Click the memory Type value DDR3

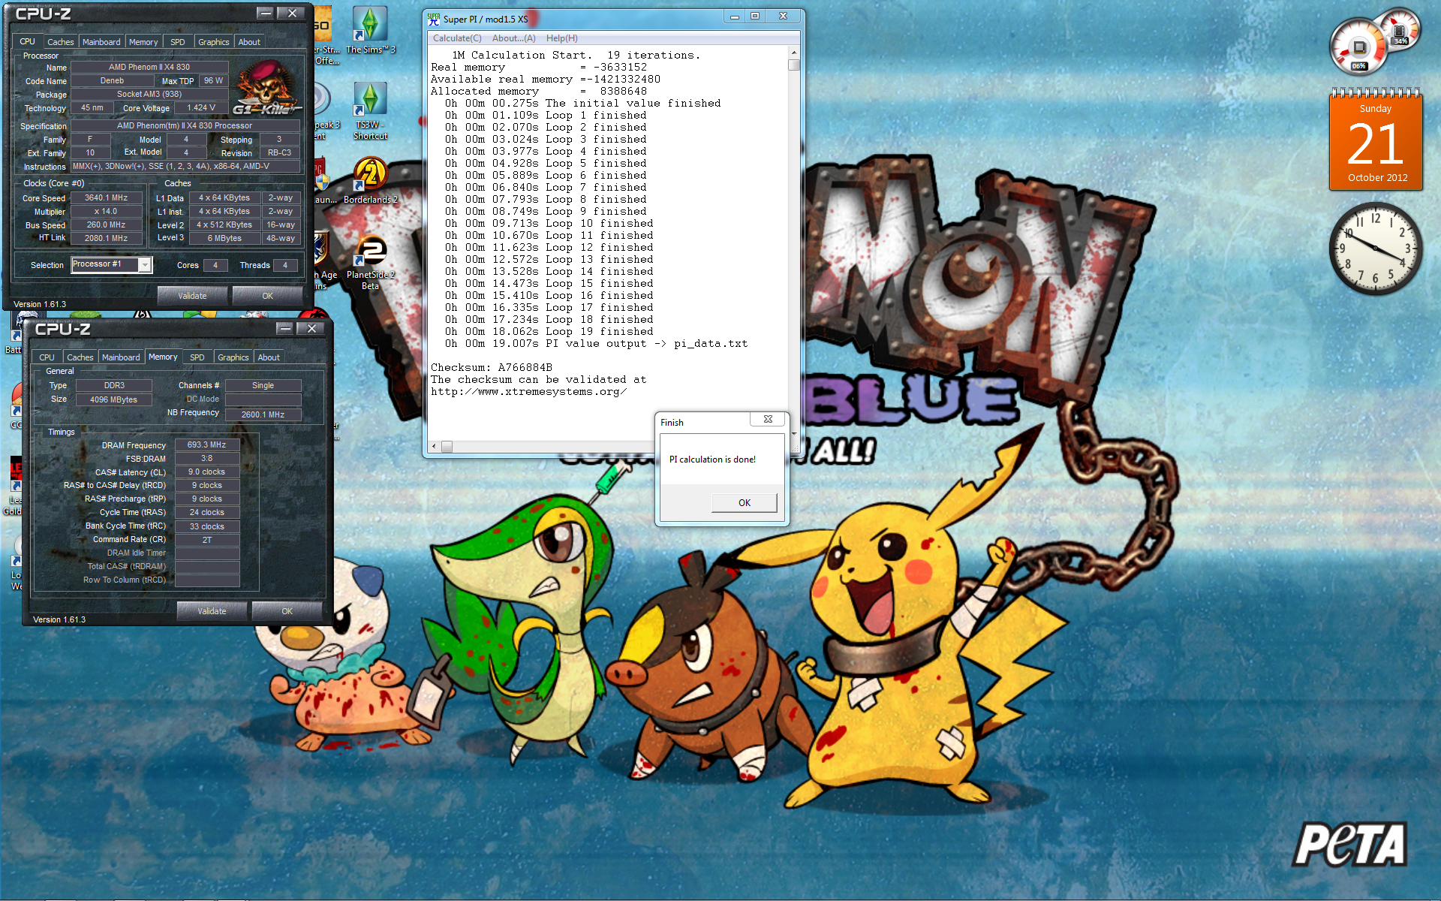tap(114, 386)
